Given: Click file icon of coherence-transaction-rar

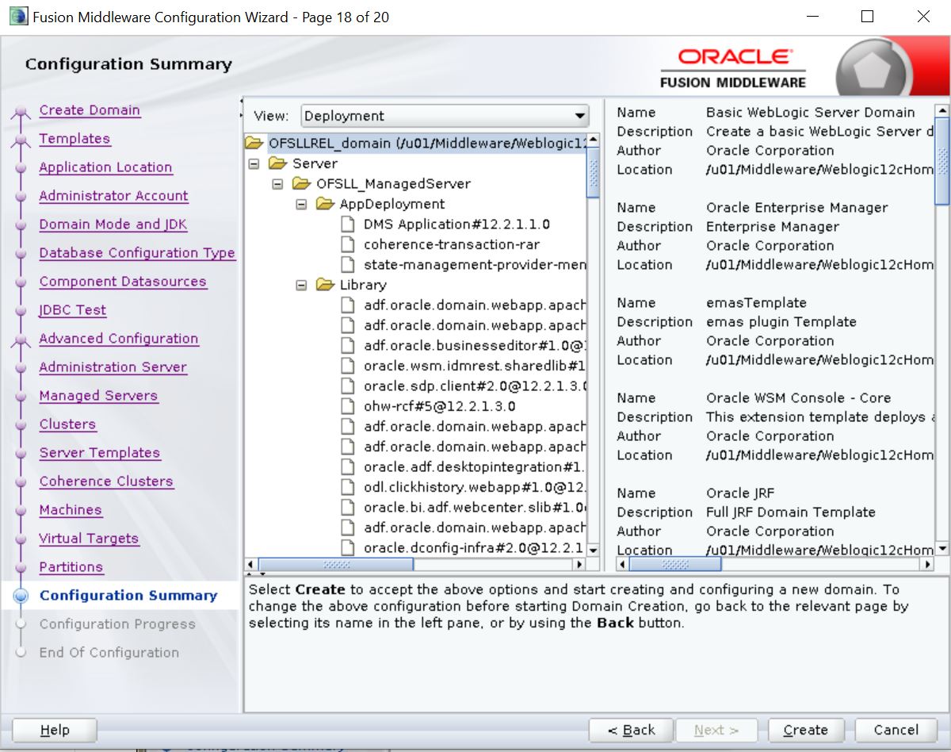Looking at the screenshot, I should click(347, 244).
